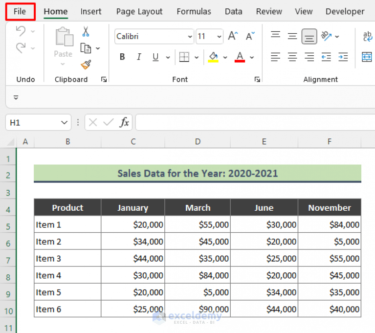Toggle Italic formatting

coord(139,57)
